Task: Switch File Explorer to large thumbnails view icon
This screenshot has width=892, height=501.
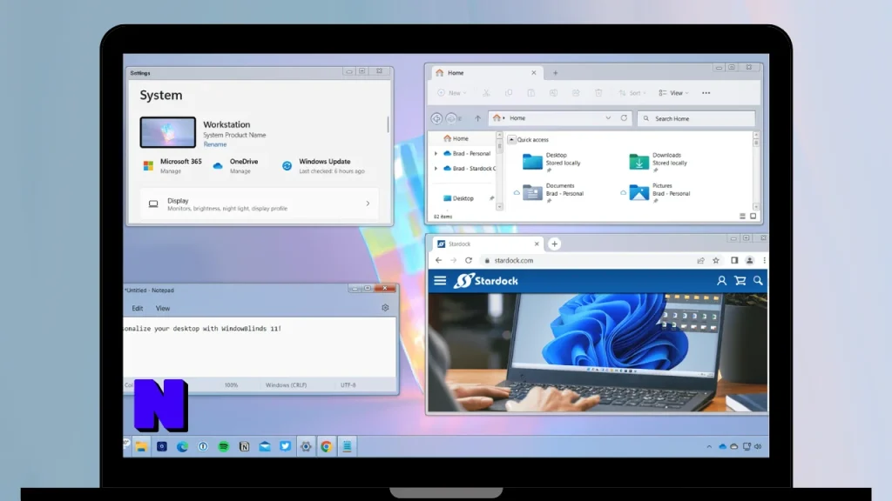Action: [753, 217]
